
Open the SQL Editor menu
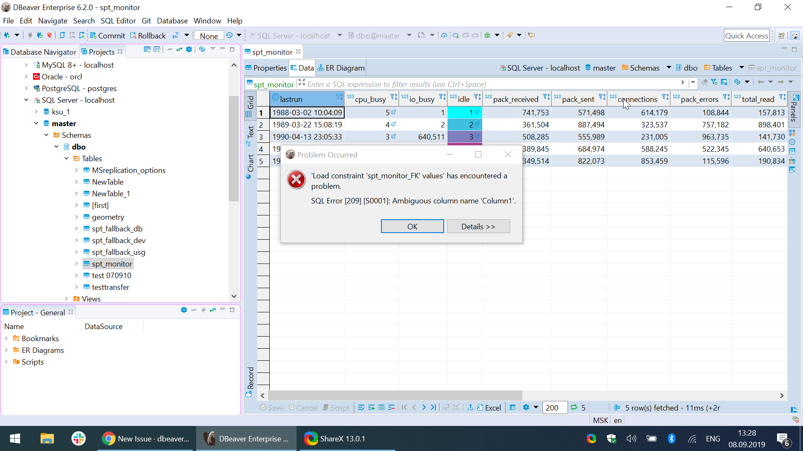118,20
